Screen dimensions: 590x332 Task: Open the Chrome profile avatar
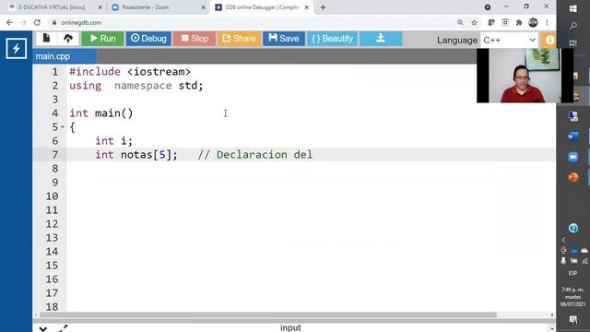[x=533, y=22]
